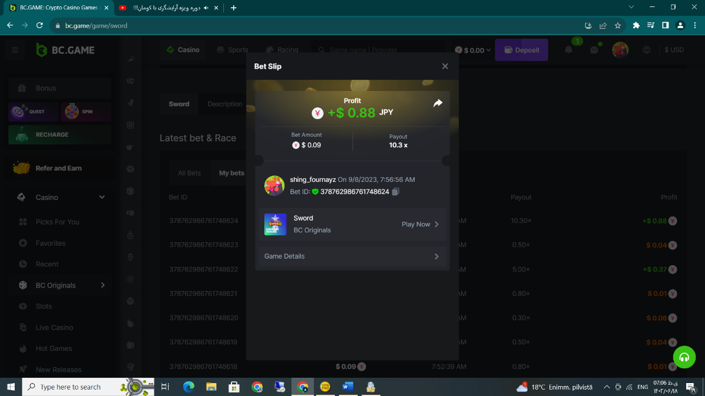Click the share arrow on profit card
The image size is (705, 396).
tap(438, 103)
